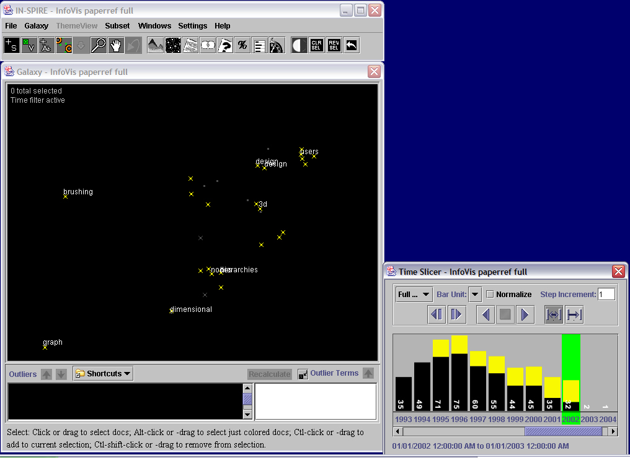This screenshot has height=458, width=630.
Task: Open the ThemeView mountain icon
Action: coord(156,45)
